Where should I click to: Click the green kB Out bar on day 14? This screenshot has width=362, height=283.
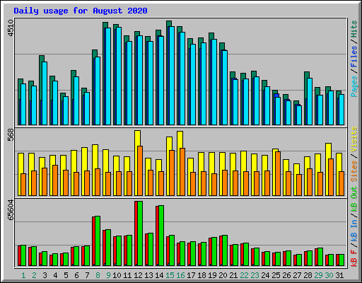click(161, 236)
